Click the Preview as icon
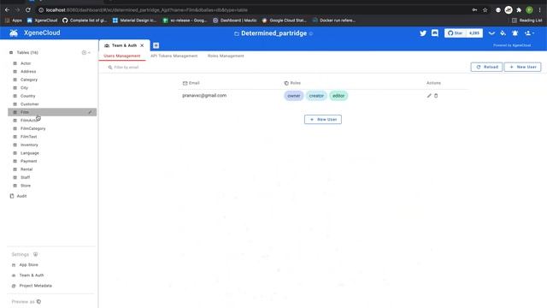Image resolution: width=547 pixels, height=308 pixels. point(38,301)
